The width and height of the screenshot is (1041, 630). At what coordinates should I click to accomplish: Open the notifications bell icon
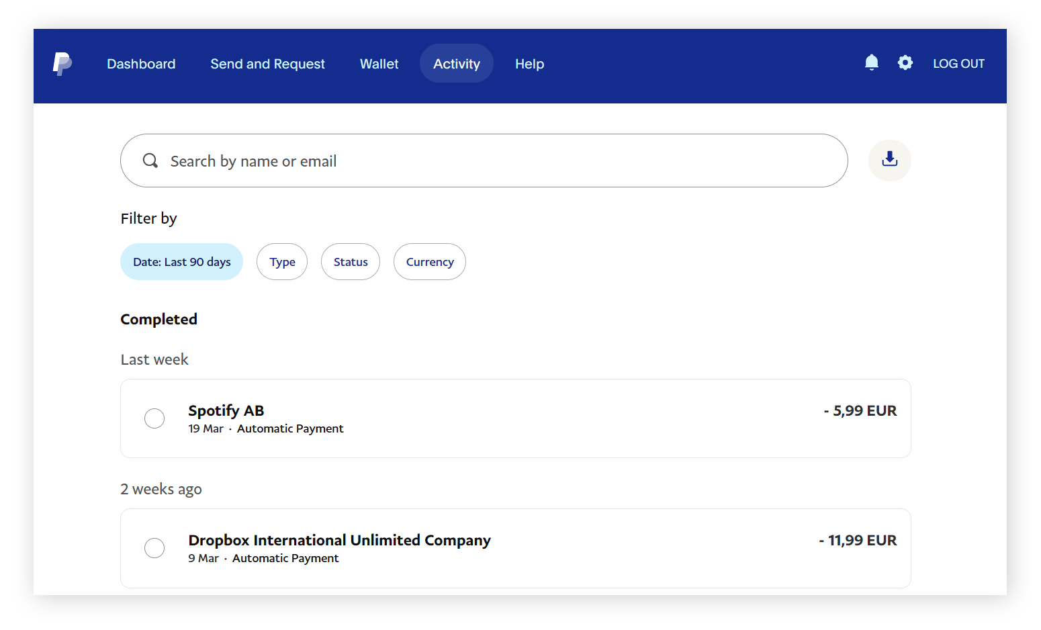pyautogui.click(x=872, y=63)
